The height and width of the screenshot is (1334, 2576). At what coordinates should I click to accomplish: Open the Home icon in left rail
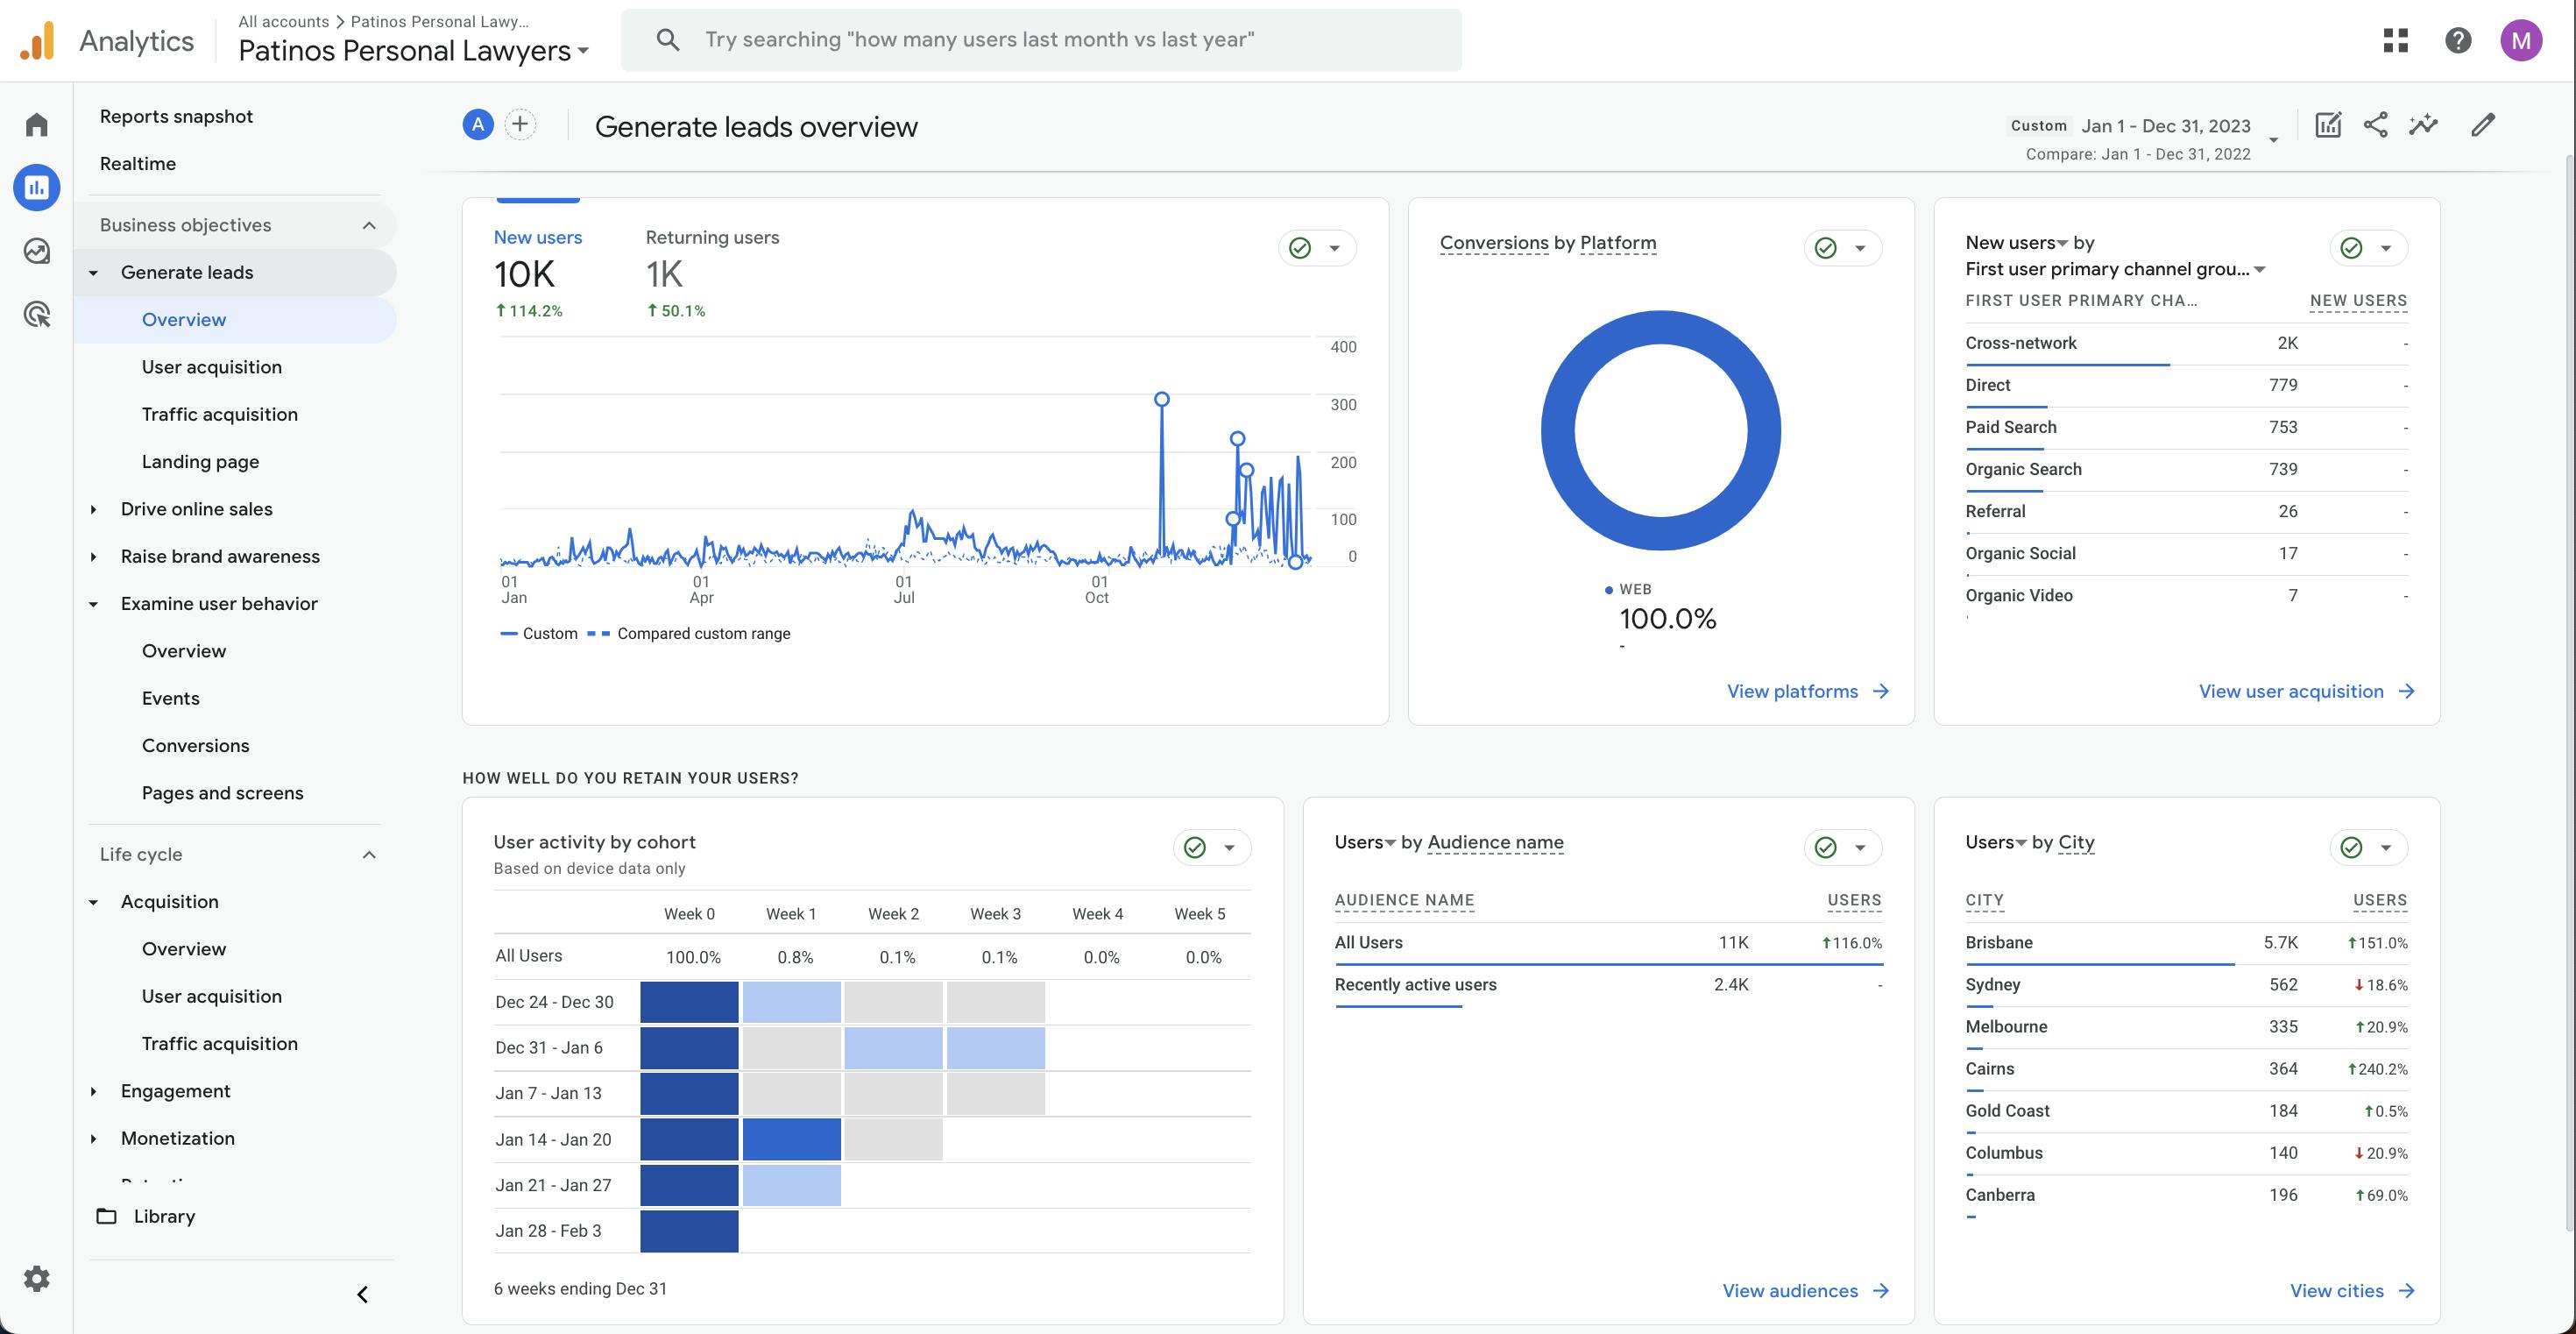[x=37, y=125]
